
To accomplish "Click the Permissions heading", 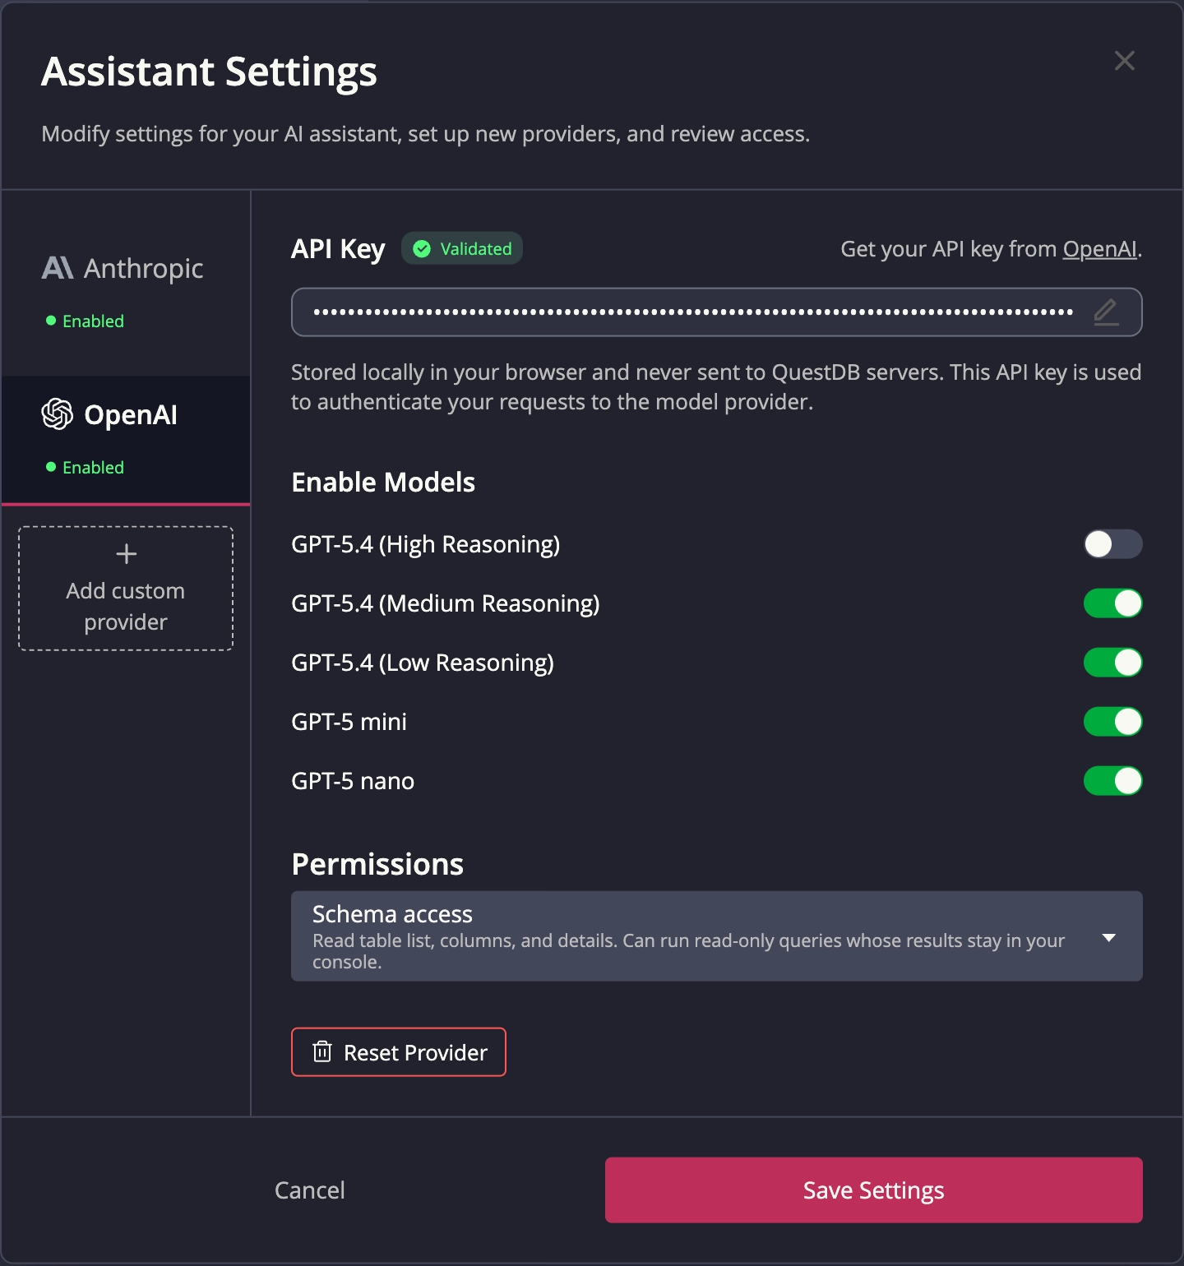I will [x=377, y=865].
